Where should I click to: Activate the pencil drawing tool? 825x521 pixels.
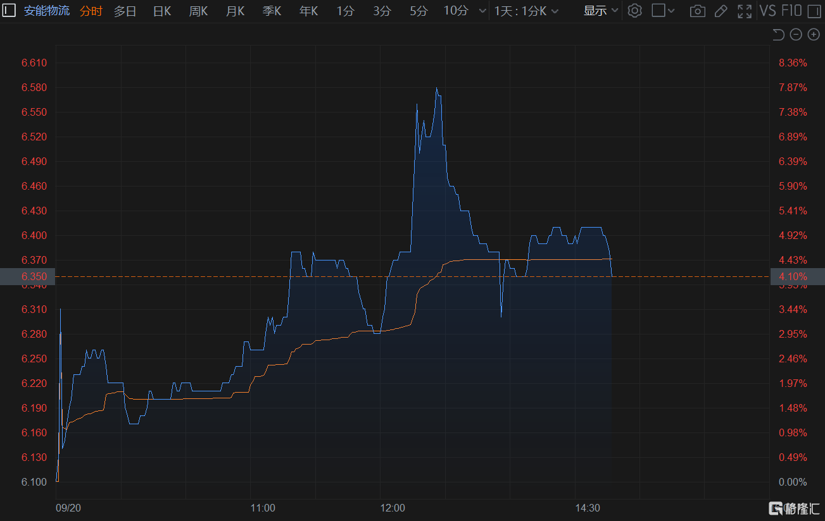click(x=721, y=11)
